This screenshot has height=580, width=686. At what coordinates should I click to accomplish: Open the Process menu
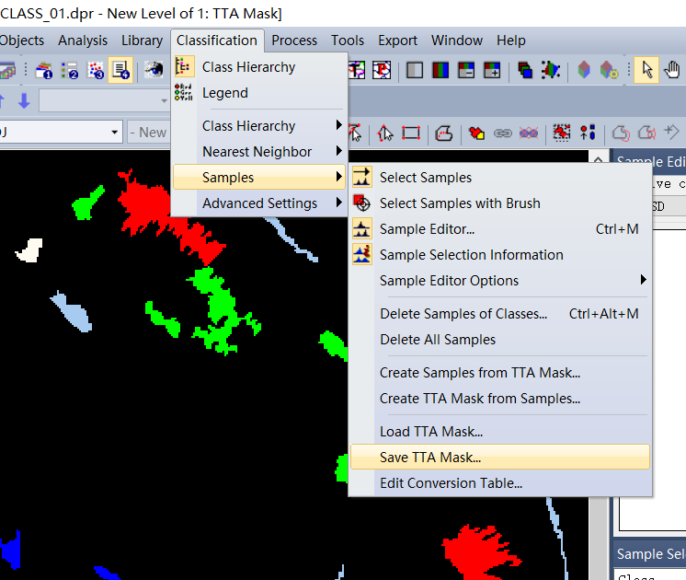click(x=294, y=41)
